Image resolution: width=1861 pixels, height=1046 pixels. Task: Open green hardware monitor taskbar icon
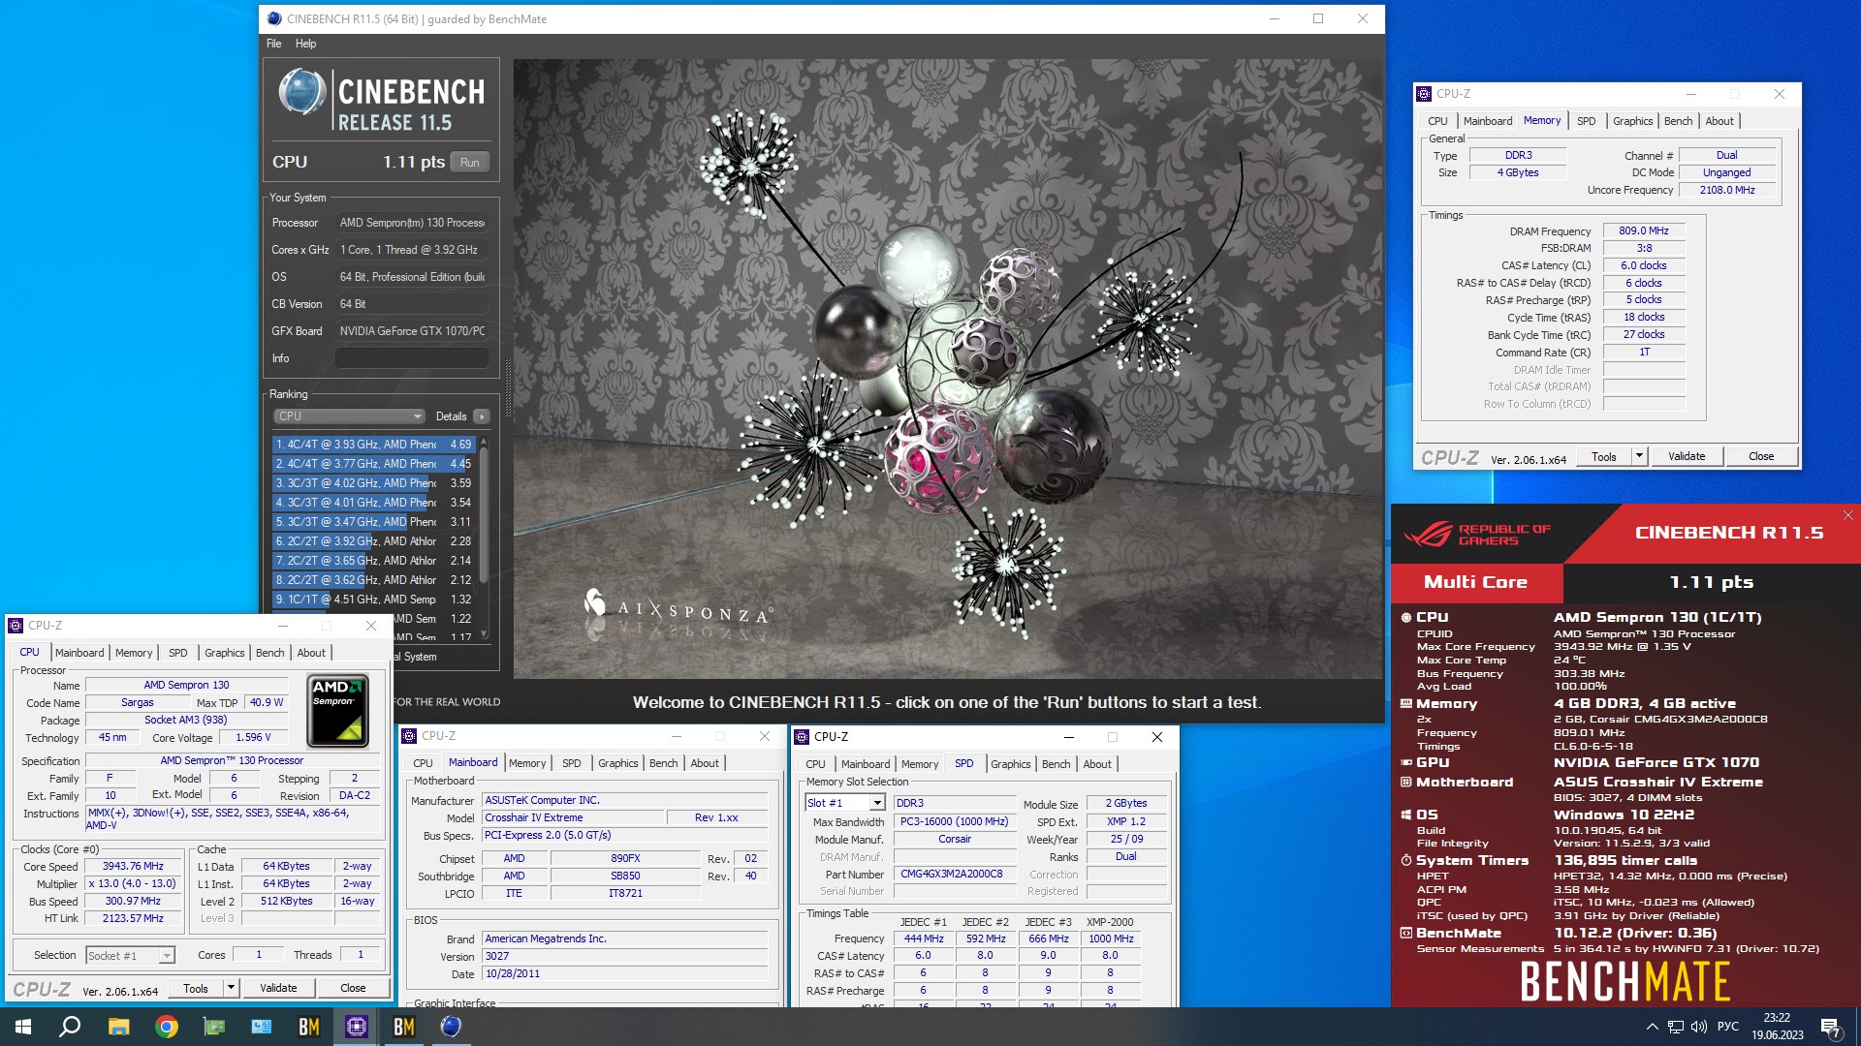(x=214, y=1027)
